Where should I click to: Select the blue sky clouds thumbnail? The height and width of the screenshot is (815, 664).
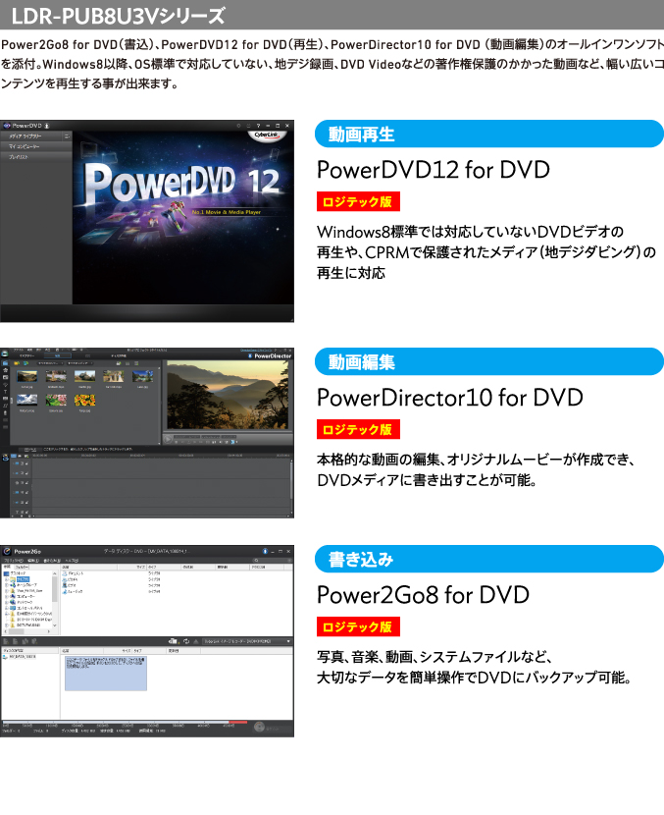click(x=27, y=400)
